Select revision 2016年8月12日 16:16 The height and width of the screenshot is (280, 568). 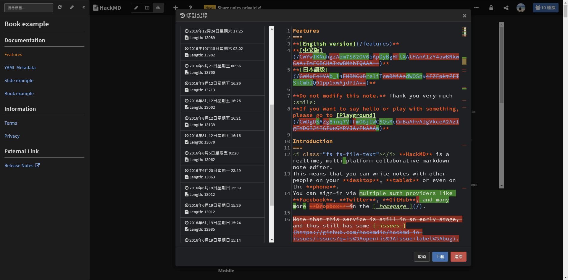click(222, 139)
